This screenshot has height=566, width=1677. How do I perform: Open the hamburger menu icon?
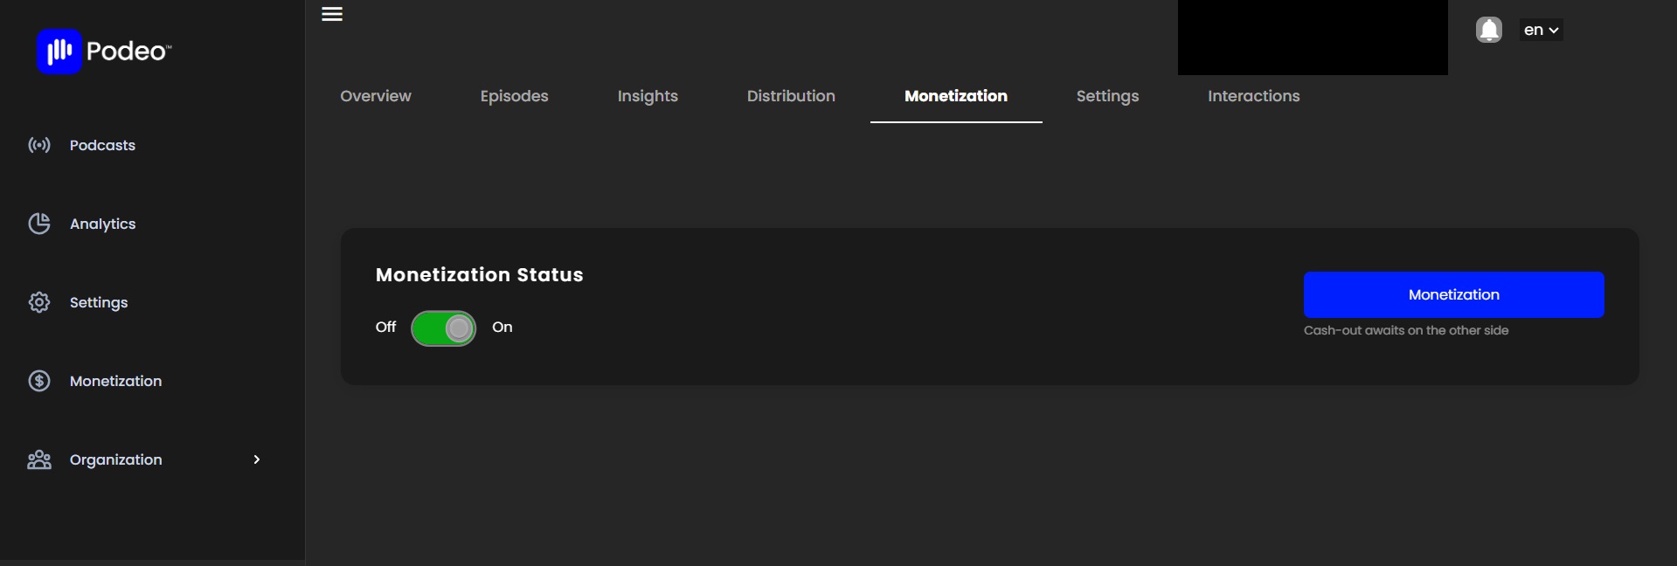click(x=332, y=14)
